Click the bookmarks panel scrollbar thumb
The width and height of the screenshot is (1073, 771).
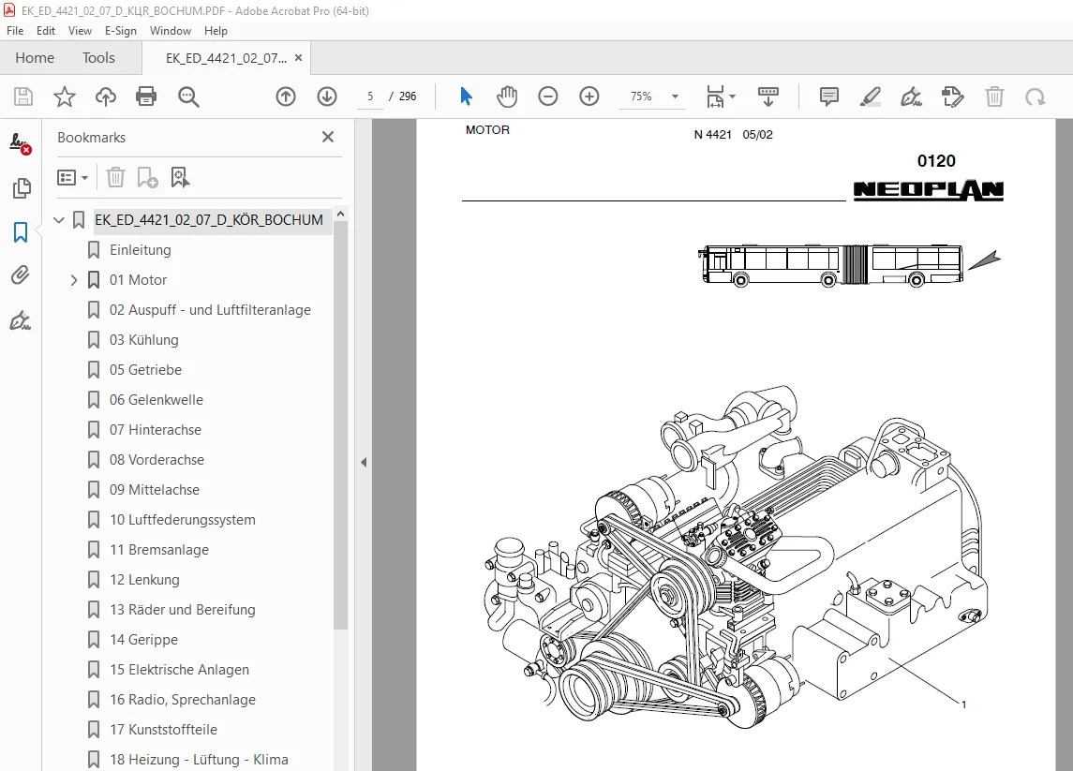tap(340, 424)
